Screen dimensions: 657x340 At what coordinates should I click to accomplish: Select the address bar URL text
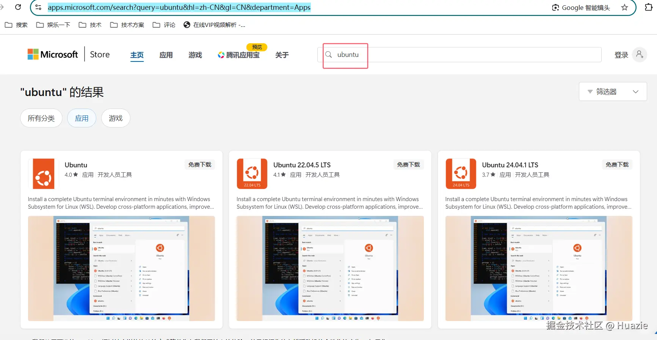click(179, 7)
